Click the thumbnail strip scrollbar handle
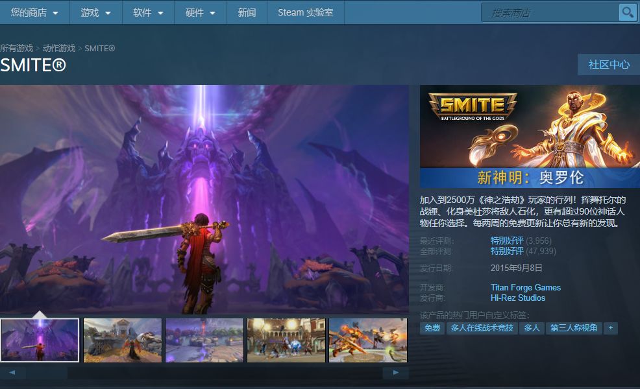 (47, 373)
